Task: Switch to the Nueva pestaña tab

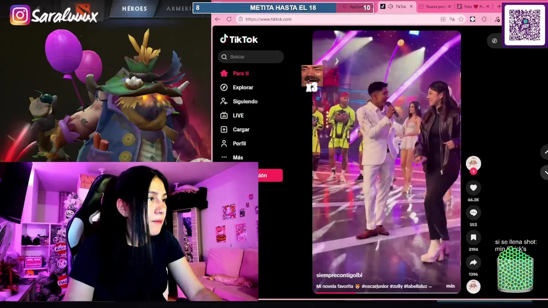Action: pos(435,6)
